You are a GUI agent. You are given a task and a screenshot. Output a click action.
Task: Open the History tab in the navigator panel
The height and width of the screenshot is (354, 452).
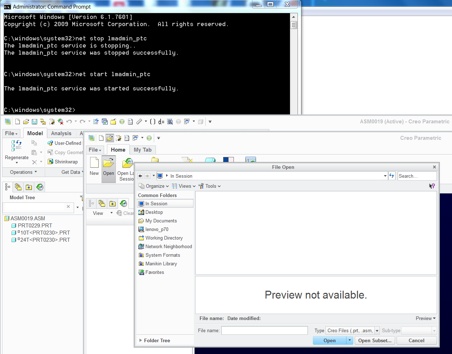[x=40, y=187]
